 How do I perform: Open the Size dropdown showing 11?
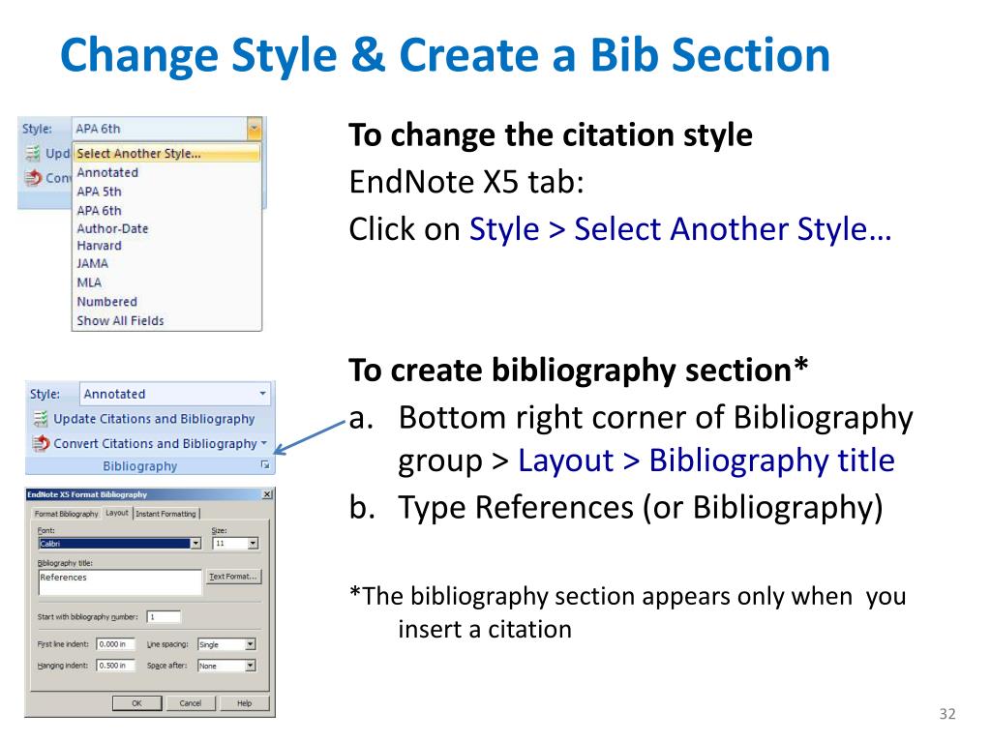[x=253, y=544]
